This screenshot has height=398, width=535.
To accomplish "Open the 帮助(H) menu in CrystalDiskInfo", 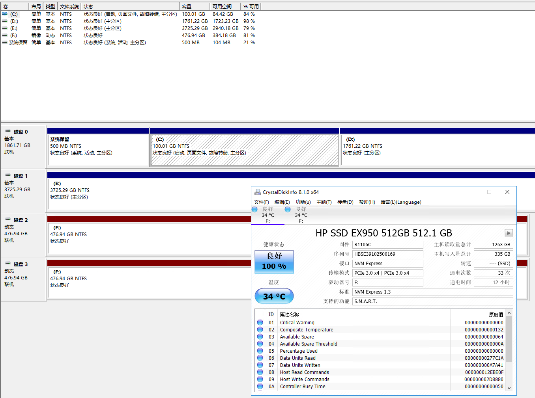I will coord(367,202).
